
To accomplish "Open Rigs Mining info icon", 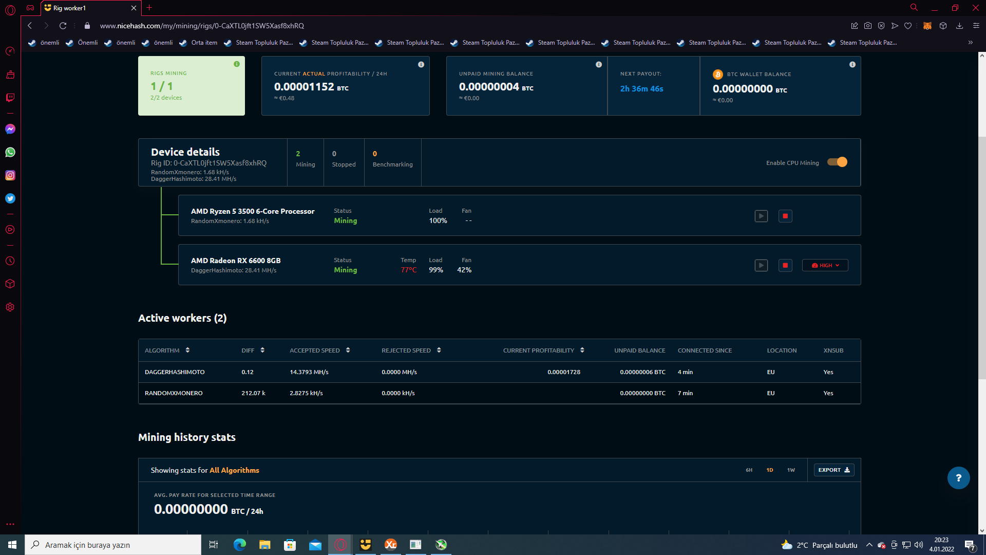I will 237,64.
